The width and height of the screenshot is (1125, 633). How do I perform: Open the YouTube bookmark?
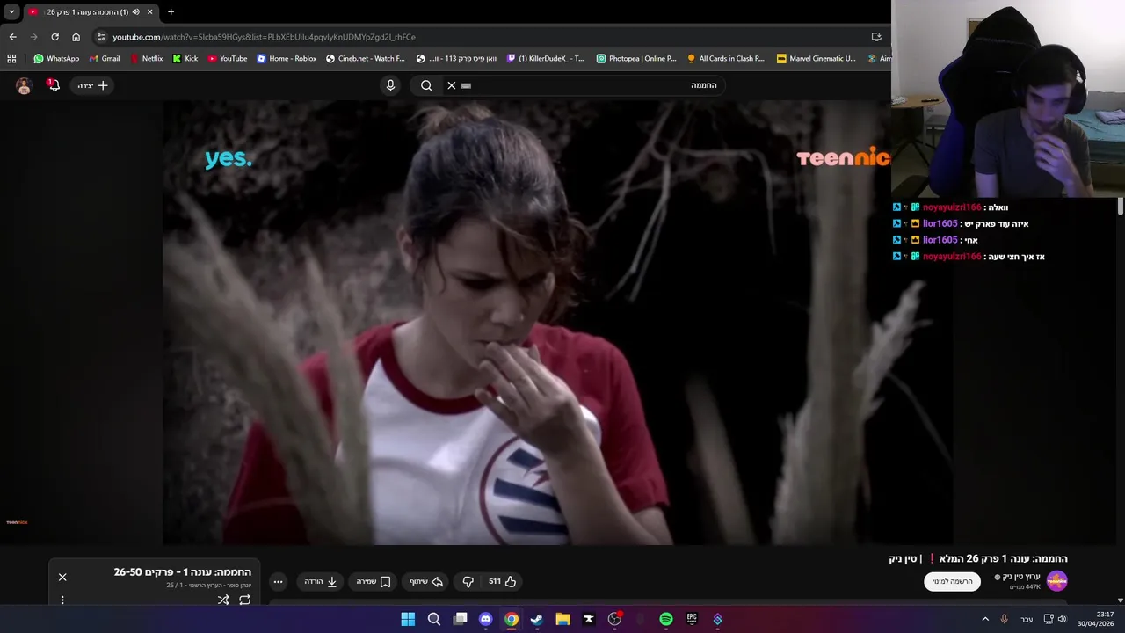(228, 59)
